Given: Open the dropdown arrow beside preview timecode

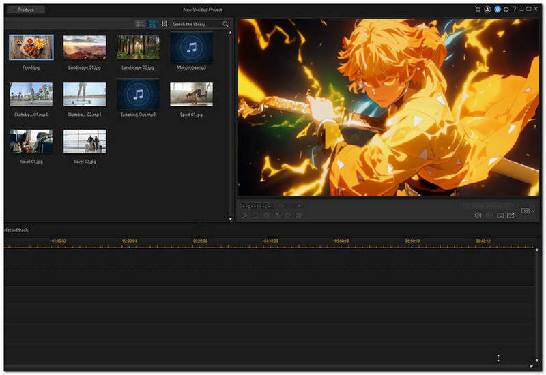Looking at the screenshot, I should click(x=299, y=205).
